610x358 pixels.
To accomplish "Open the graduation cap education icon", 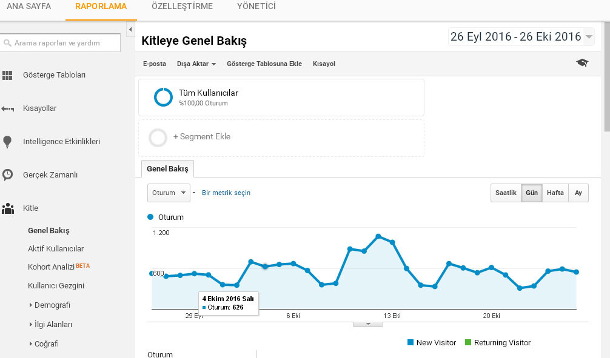I will click(x=582, y=62).
